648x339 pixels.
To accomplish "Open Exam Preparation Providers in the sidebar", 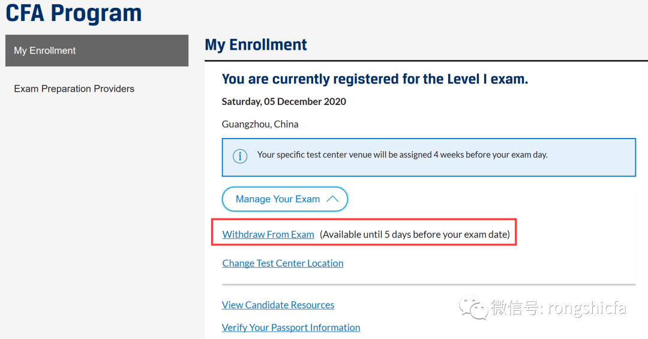I will point(74,89).
